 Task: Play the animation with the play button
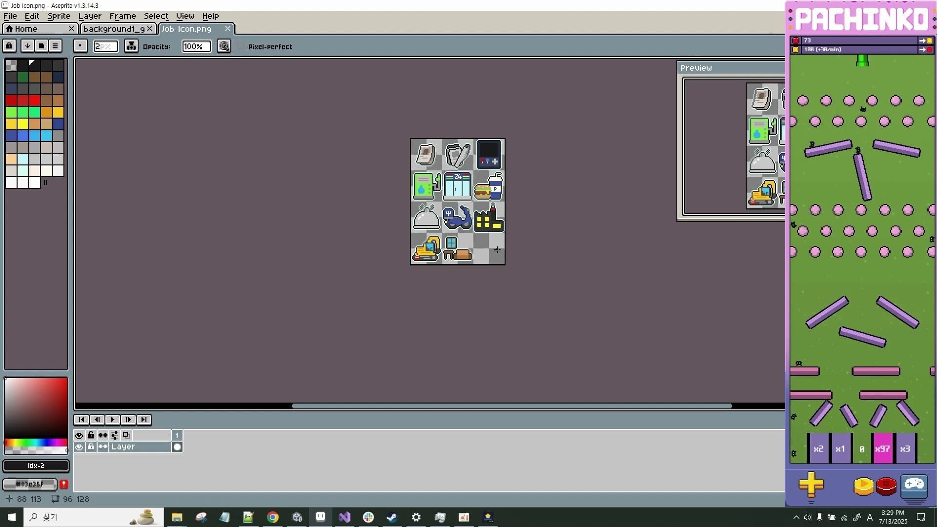pos(112,420)
